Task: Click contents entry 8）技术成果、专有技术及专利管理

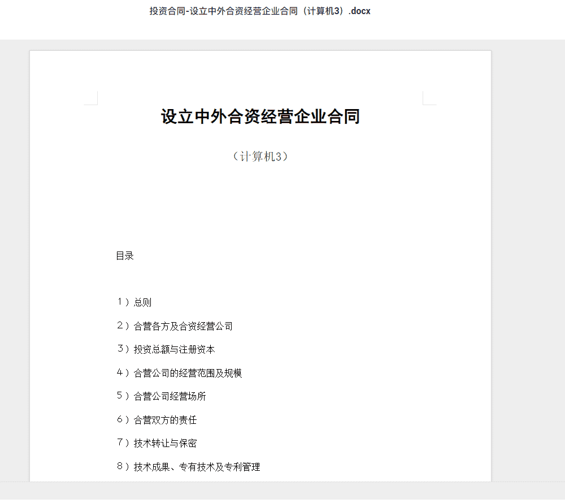Action: [188, 467]
